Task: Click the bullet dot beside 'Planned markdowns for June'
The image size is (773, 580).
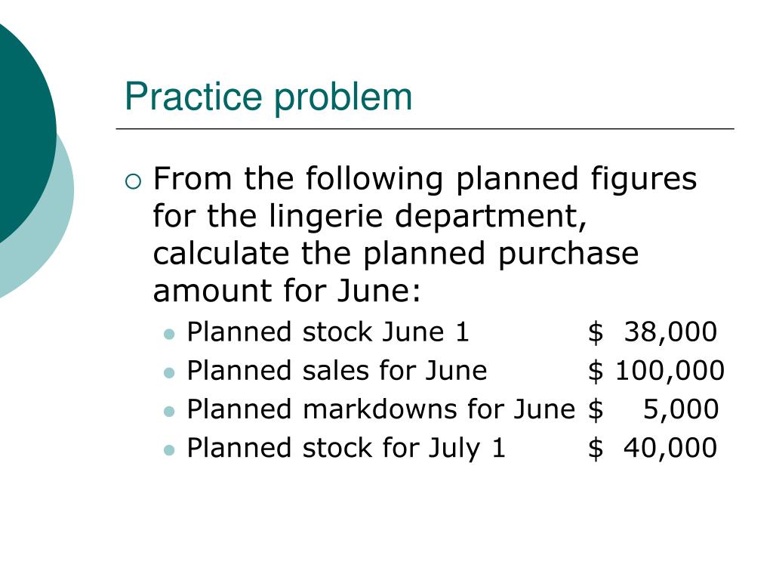Action: click(x=169, y=412)
